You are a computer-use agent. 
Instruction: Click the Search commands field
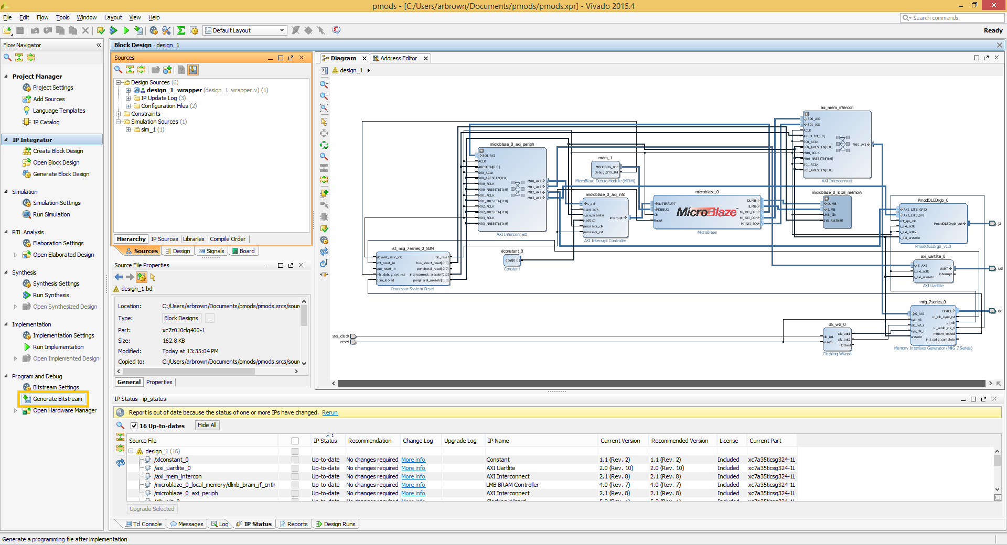click(x=952, y=18)
